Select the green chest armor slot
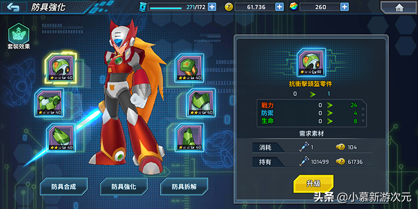 coord(49,103)
